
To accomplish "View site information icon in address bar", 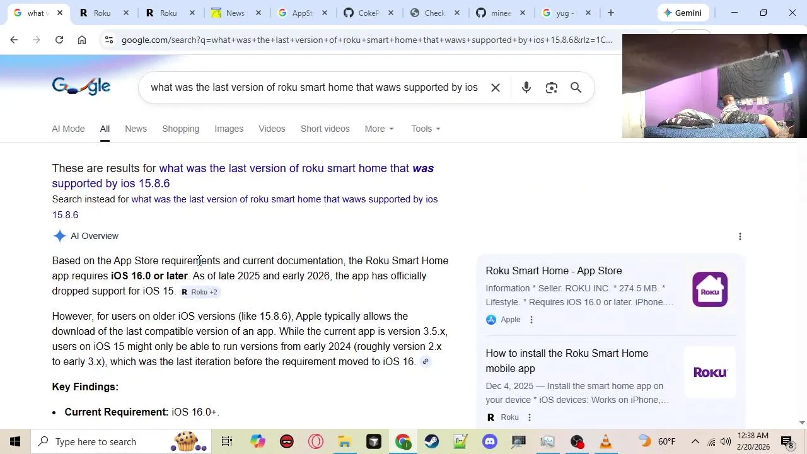I will [x=109, y=40].
